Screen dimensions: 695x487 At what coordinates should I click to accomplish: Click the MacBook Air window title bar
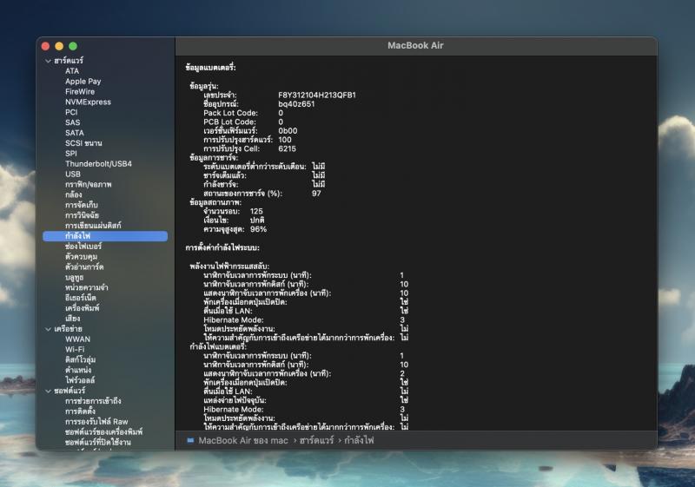point(415,45)
